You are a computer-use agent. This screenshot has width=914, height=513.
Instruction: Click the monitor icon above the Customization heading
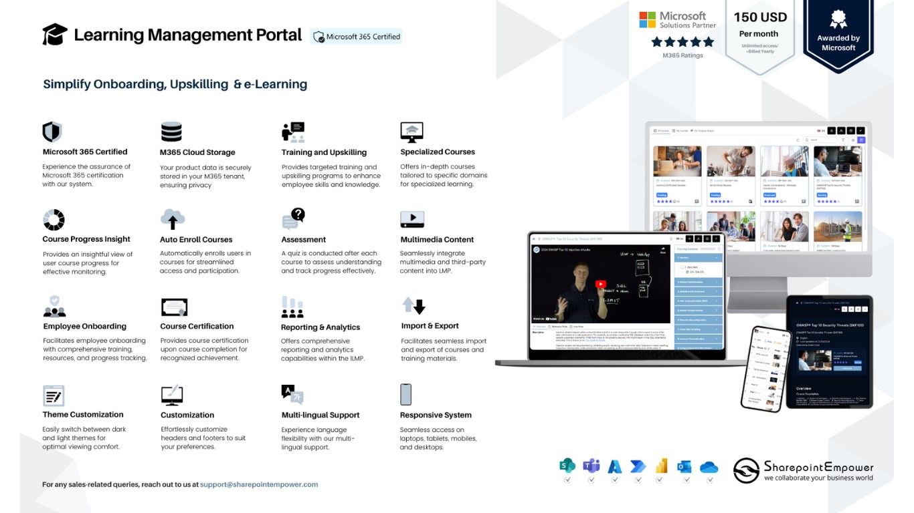172,395
